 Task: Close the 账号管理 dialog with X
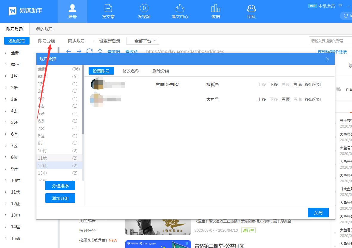[328, 59]
